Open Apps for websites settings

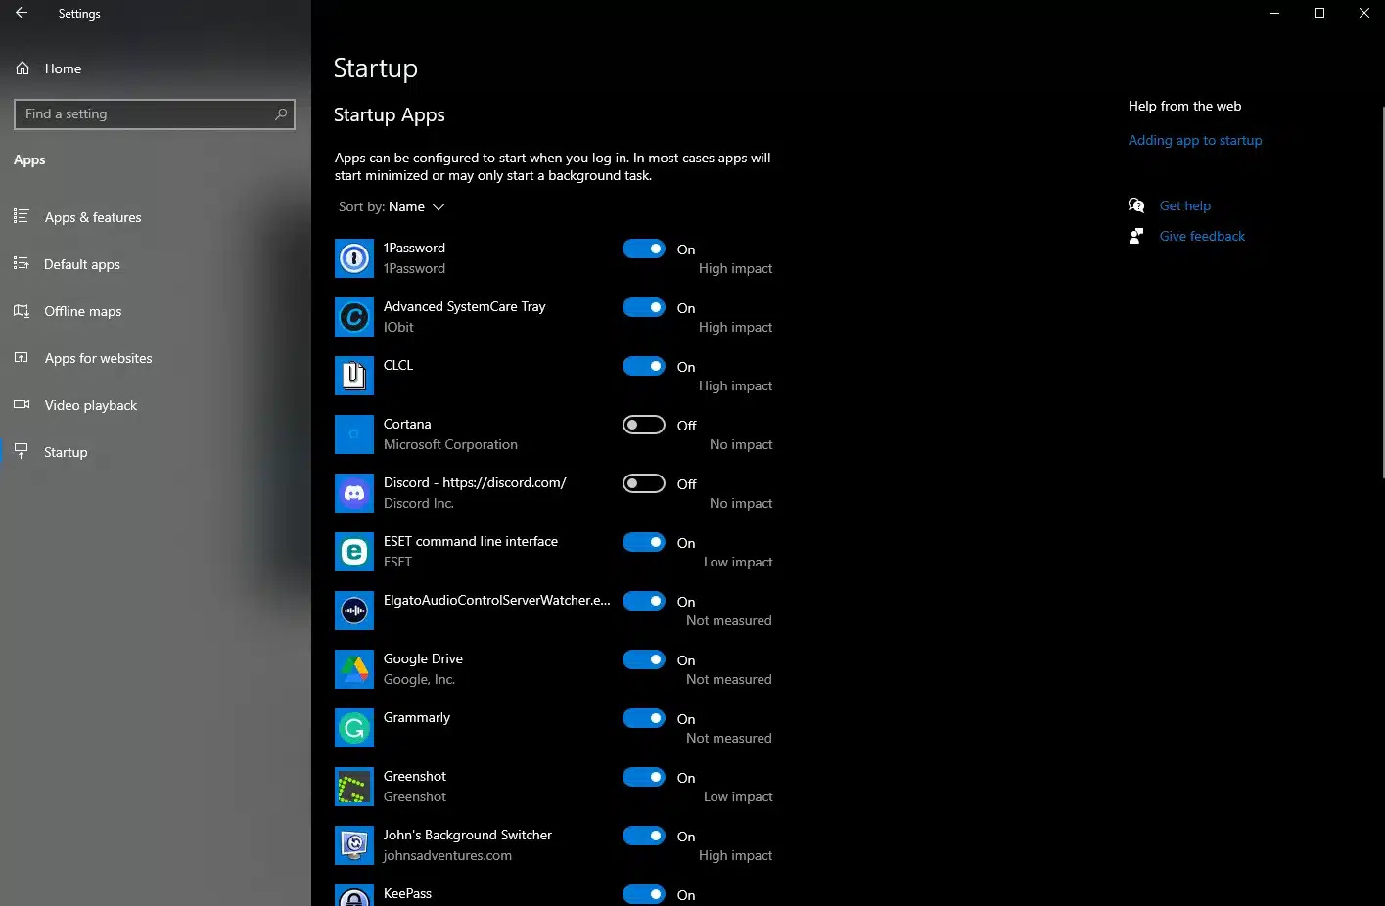98,358
